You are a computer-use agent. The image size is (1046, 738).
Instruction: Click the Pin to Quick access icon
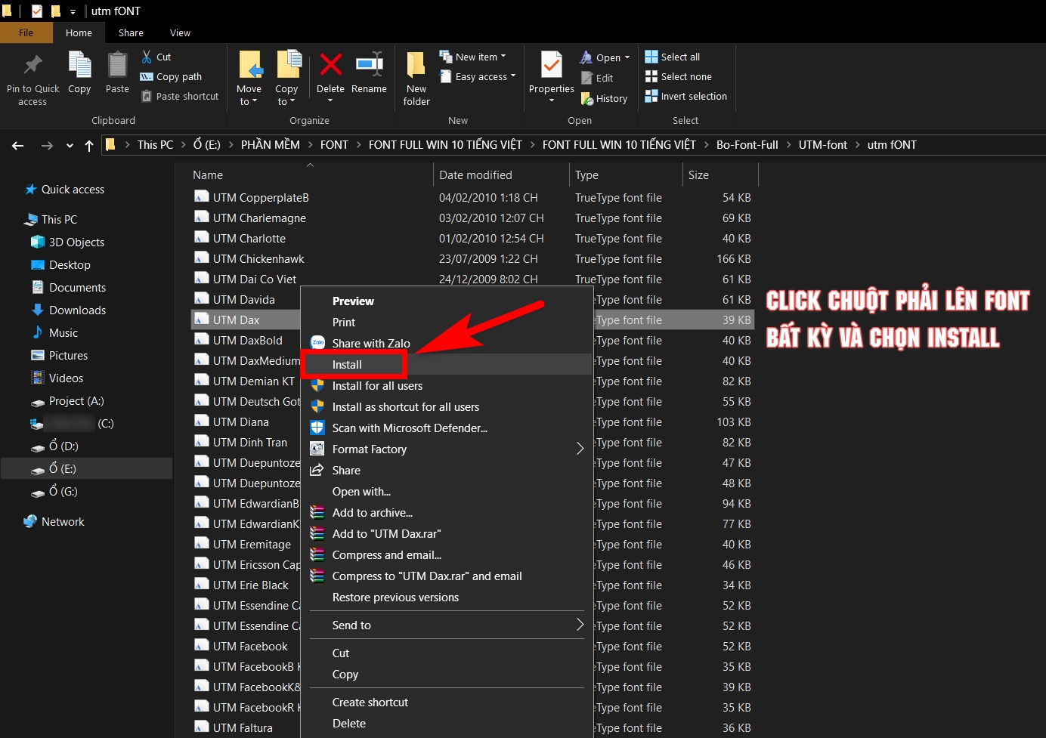(x=32, y=65)
